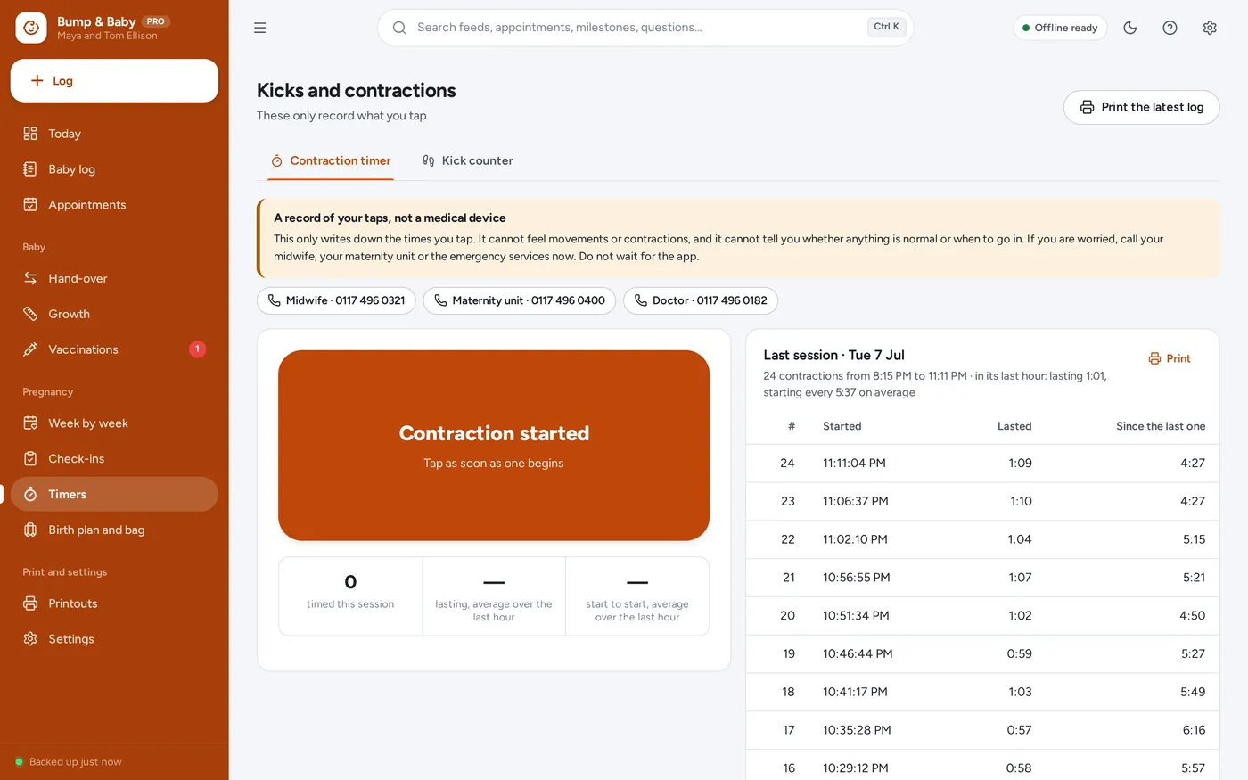
Task: Select the 10:35:28 PM start time
Action: point(857,730)
